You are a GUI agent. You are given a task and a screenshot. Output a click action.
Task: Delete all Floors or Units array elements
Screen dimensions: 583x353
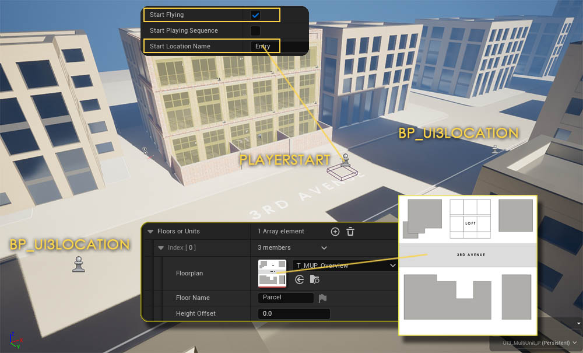[350, 232]
